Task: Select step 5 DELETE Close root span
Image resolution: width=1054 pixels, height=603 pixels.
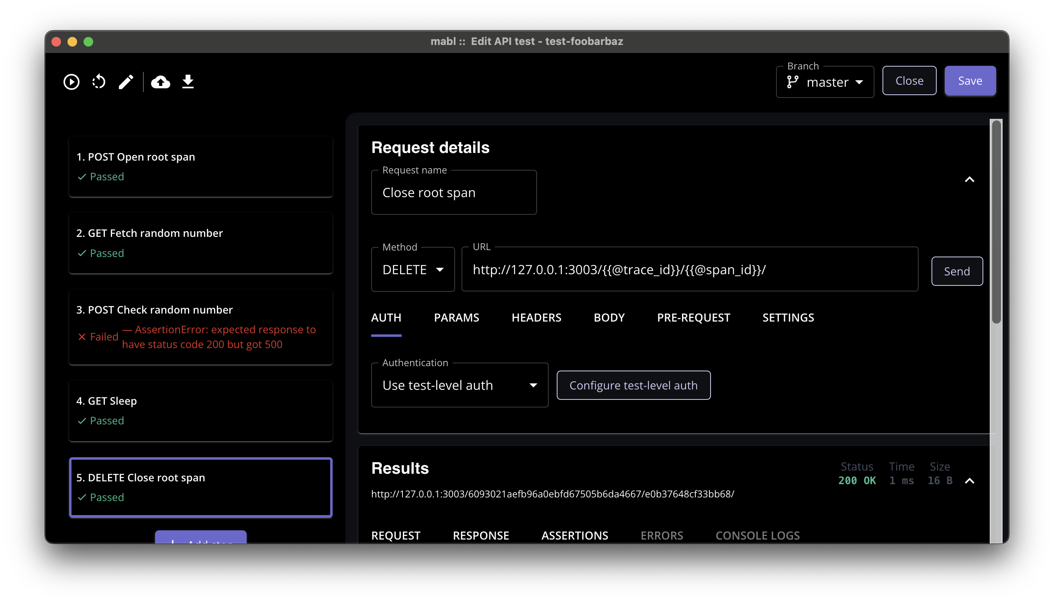Action: coord(200,487)
